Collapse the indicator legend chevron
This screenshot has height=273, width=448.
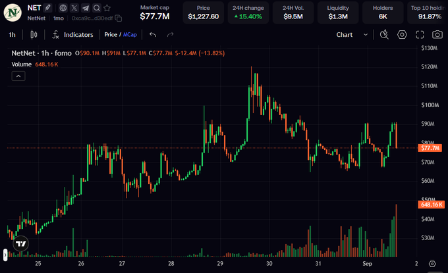tap(18, 76)
